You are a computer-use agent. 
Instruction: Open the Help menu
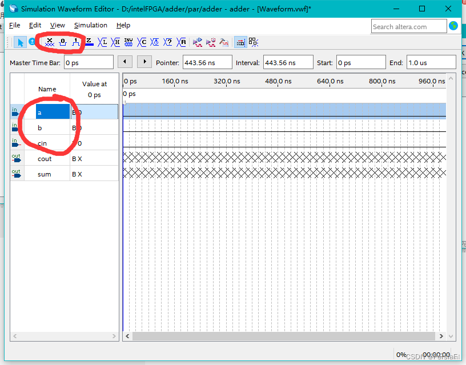[123, 25]
